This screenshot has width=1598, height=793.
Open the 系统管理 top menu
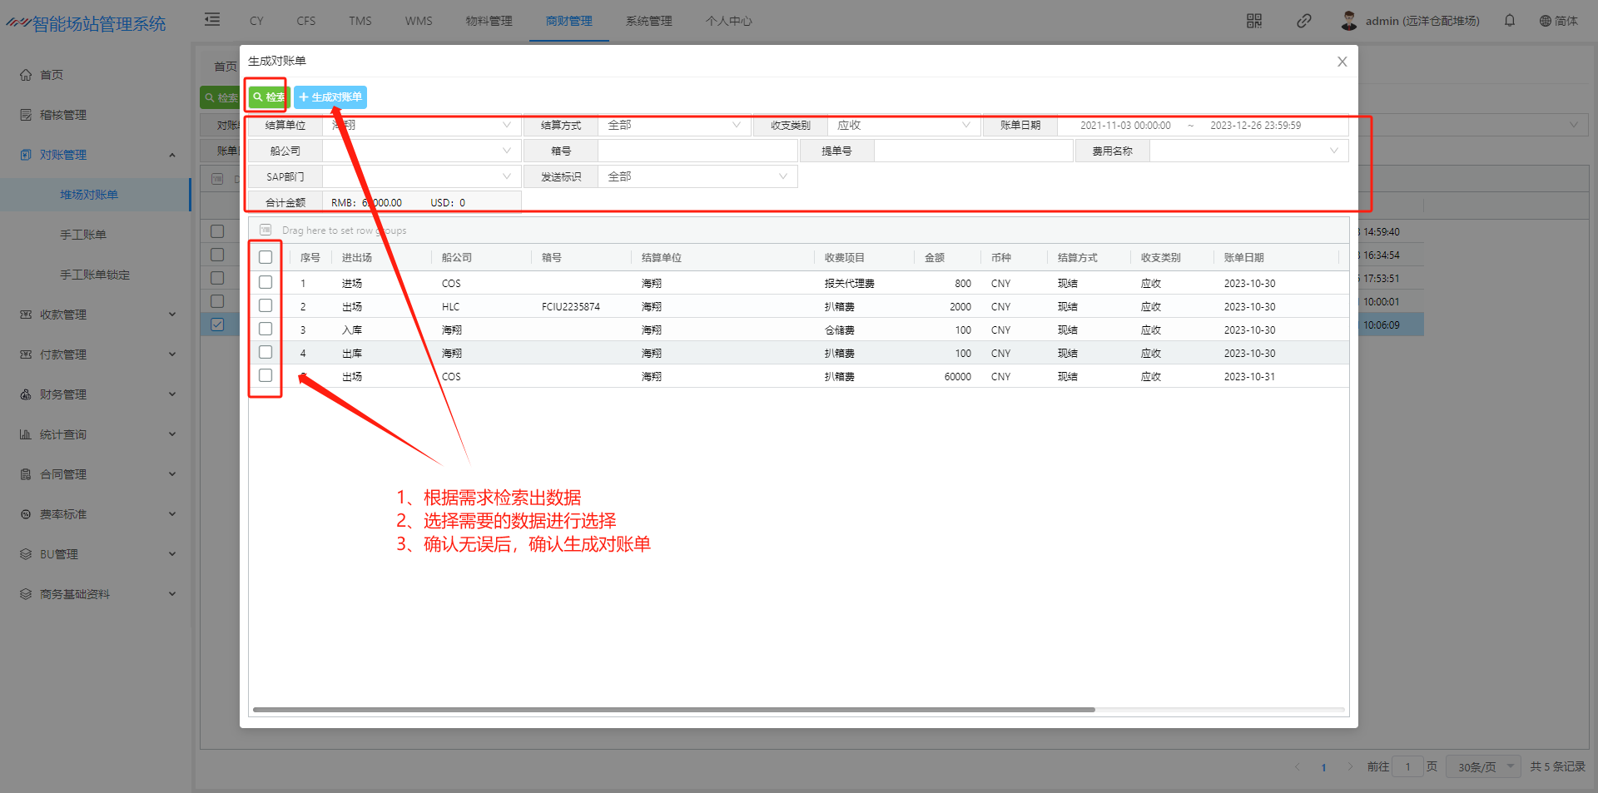tap(648, 21)
